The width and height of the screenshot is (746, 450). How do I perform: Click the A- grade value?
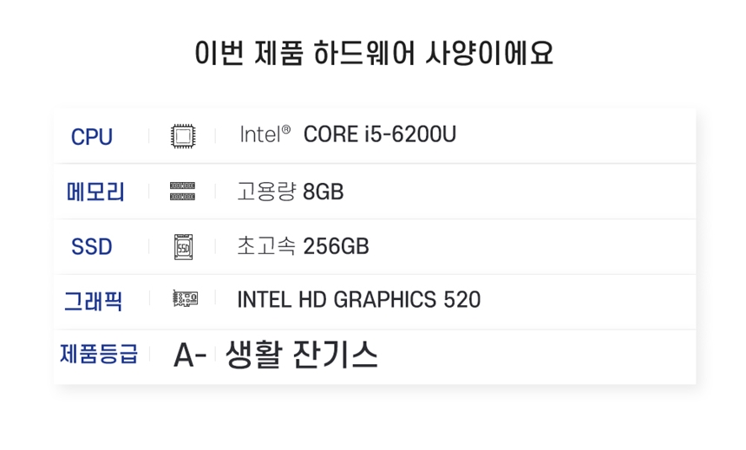tap(190, 355)
